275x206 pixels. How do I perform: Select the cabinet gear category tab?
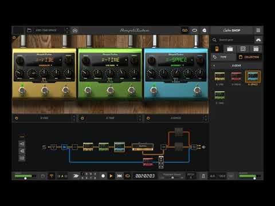coord(243,49)
